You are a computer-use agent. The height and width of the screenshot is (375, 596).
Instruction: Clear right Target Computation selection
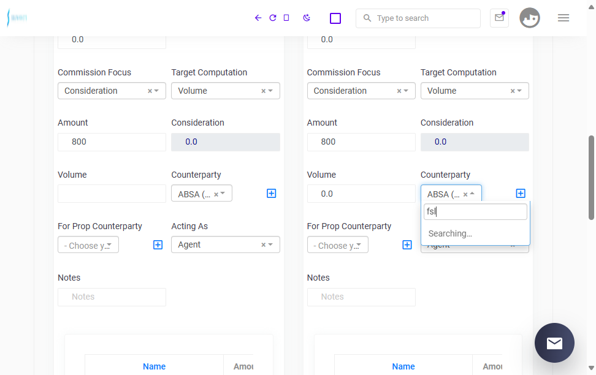(513, 91)
